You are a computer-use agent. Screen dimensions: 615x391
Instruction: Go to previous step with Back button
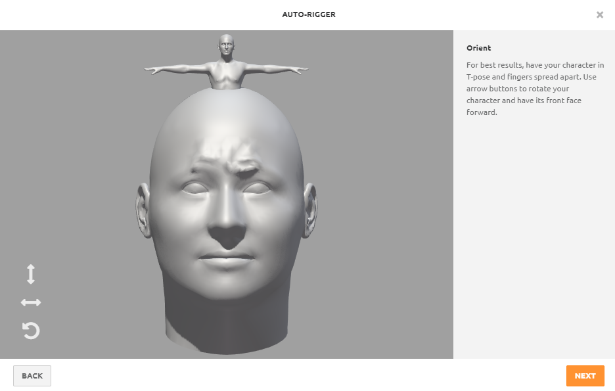pos(32,376)
